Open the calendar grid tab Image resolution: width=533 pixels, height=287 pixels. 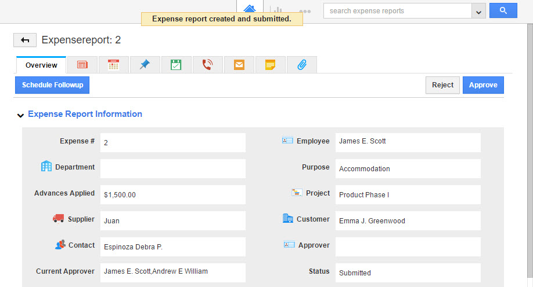pyautogui.click(x=114, y=65)
